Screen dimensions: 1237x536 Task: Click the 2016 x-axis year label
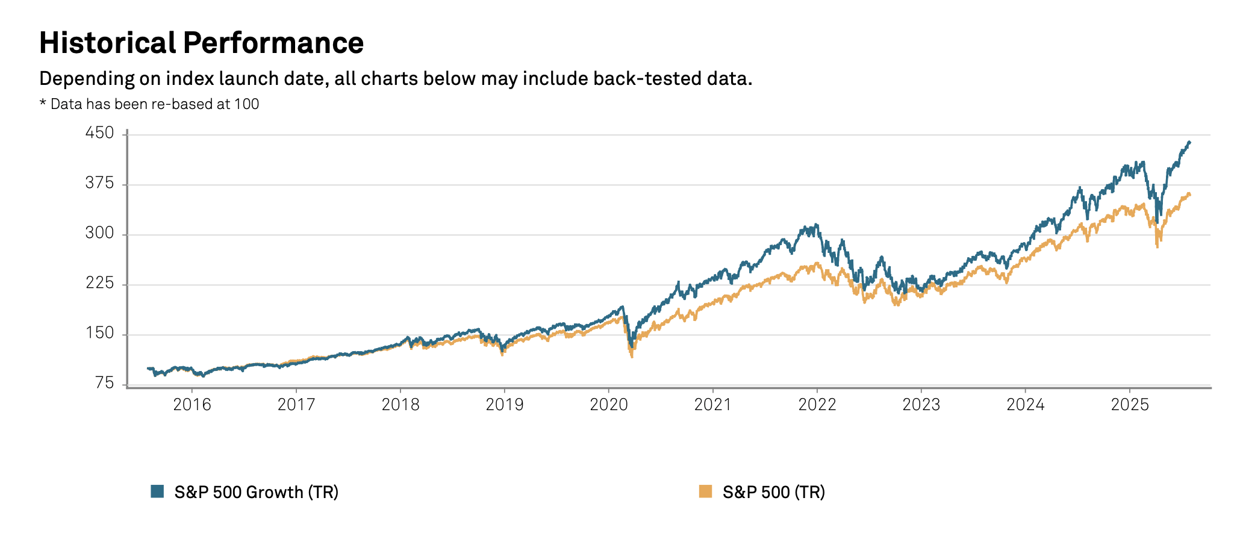point(192,405)
